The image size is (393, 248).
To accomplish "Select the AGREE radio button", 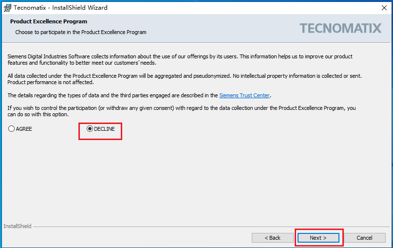I will pyautogui.click(x=12, y=129).
